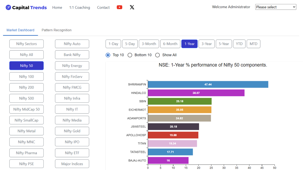Select the Nifty SmallCap button

click(27, 120)
